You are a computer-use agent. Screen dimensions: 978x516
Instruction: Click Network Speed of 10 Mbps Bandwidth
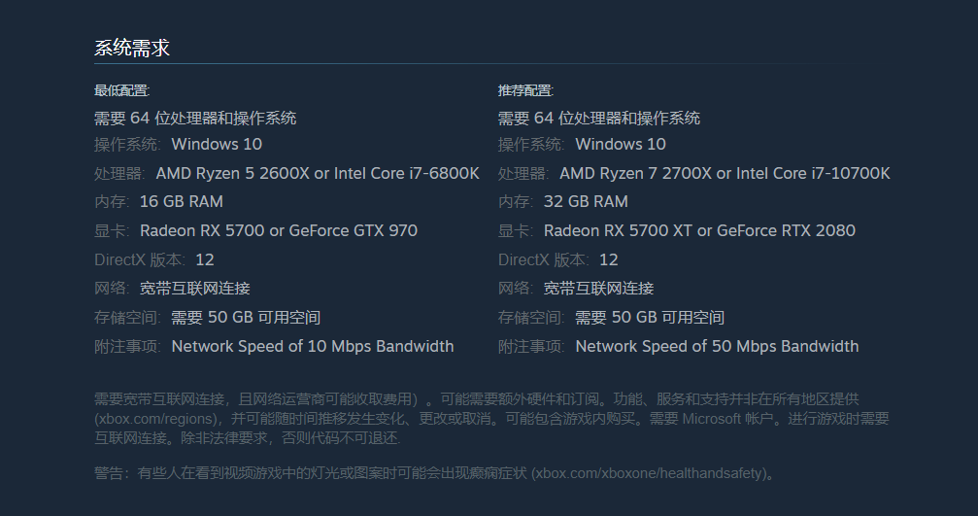pyautogui.click(x=313, y=346)
